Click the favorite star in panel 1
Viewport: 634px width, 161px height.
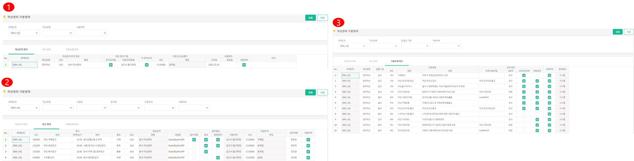tap(4, 17)
